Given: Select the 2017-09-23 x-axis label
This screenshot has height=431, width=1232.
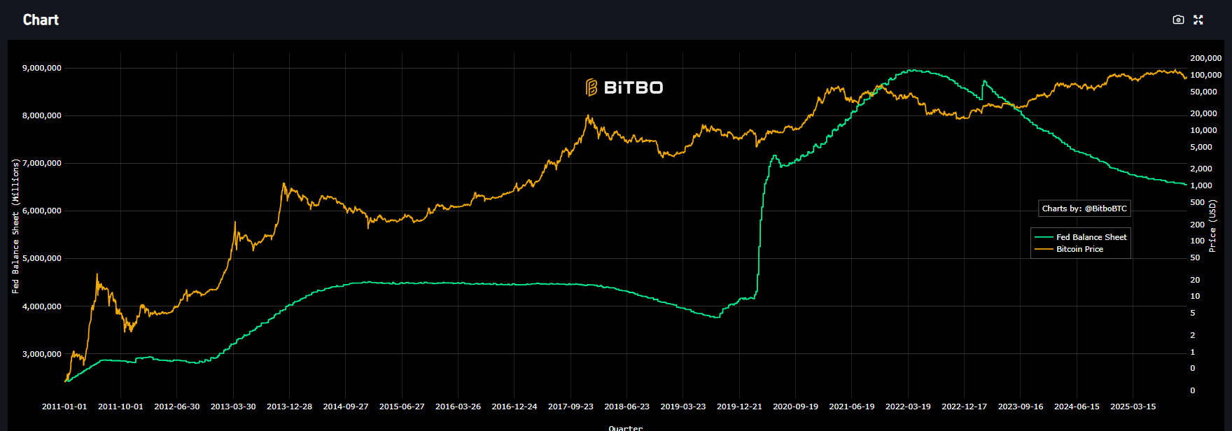Looking at the screenshot, I should (x=570, y=407).
